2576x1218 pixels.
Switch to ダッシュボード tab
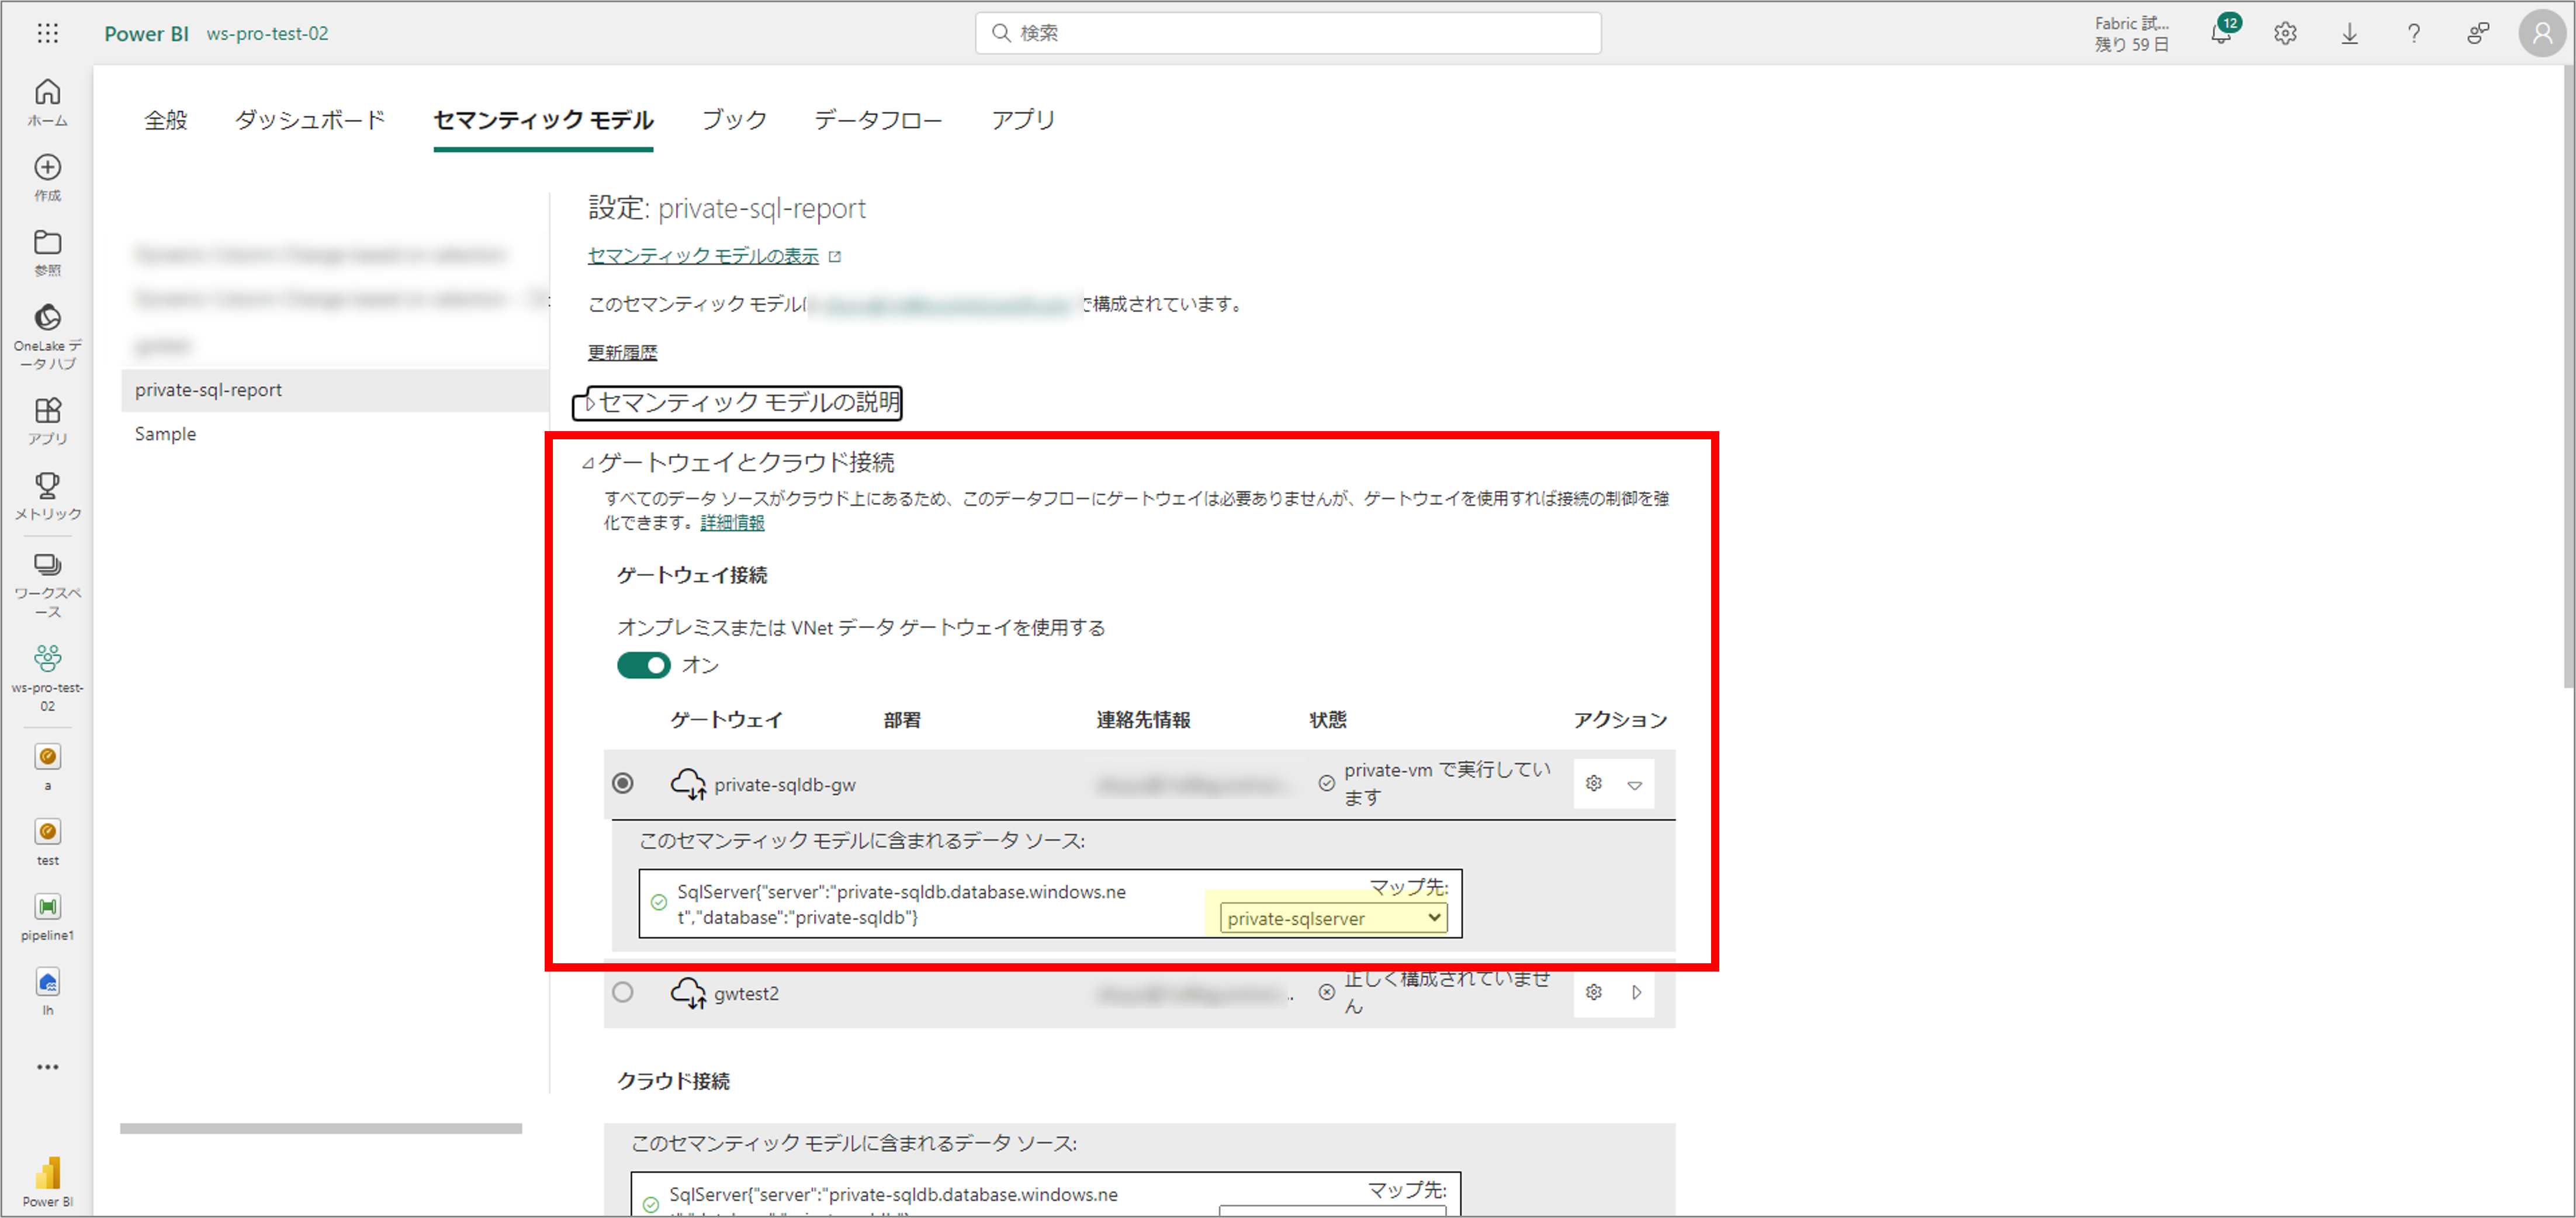310,120
